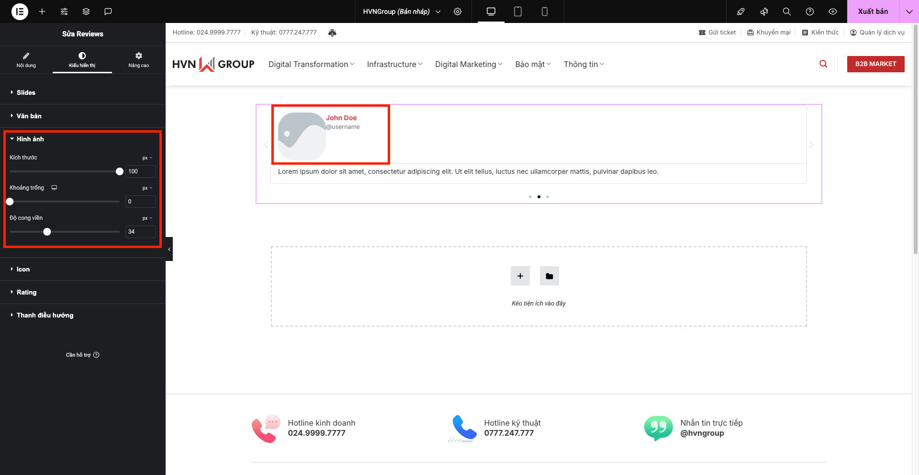Open site settings sliders icon
The image size is (919, 475).
coord(64,11)
